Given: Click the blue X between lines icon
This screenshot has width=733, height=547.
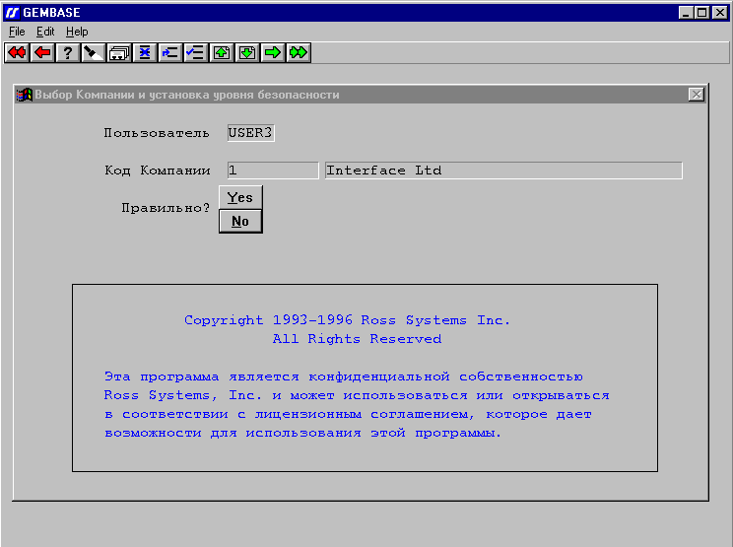Looking at the screenshot, I should click(x=145, y=52).
